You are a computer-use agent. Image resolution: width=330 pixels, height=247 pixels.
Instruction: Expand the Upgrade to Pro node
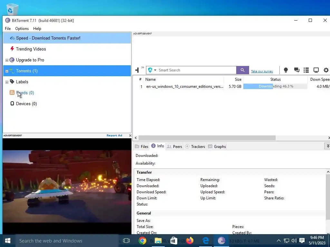point(7,60)
